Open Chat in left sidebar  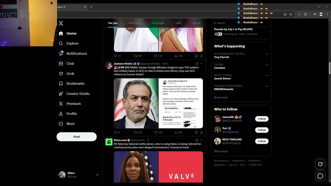point(66,64)
